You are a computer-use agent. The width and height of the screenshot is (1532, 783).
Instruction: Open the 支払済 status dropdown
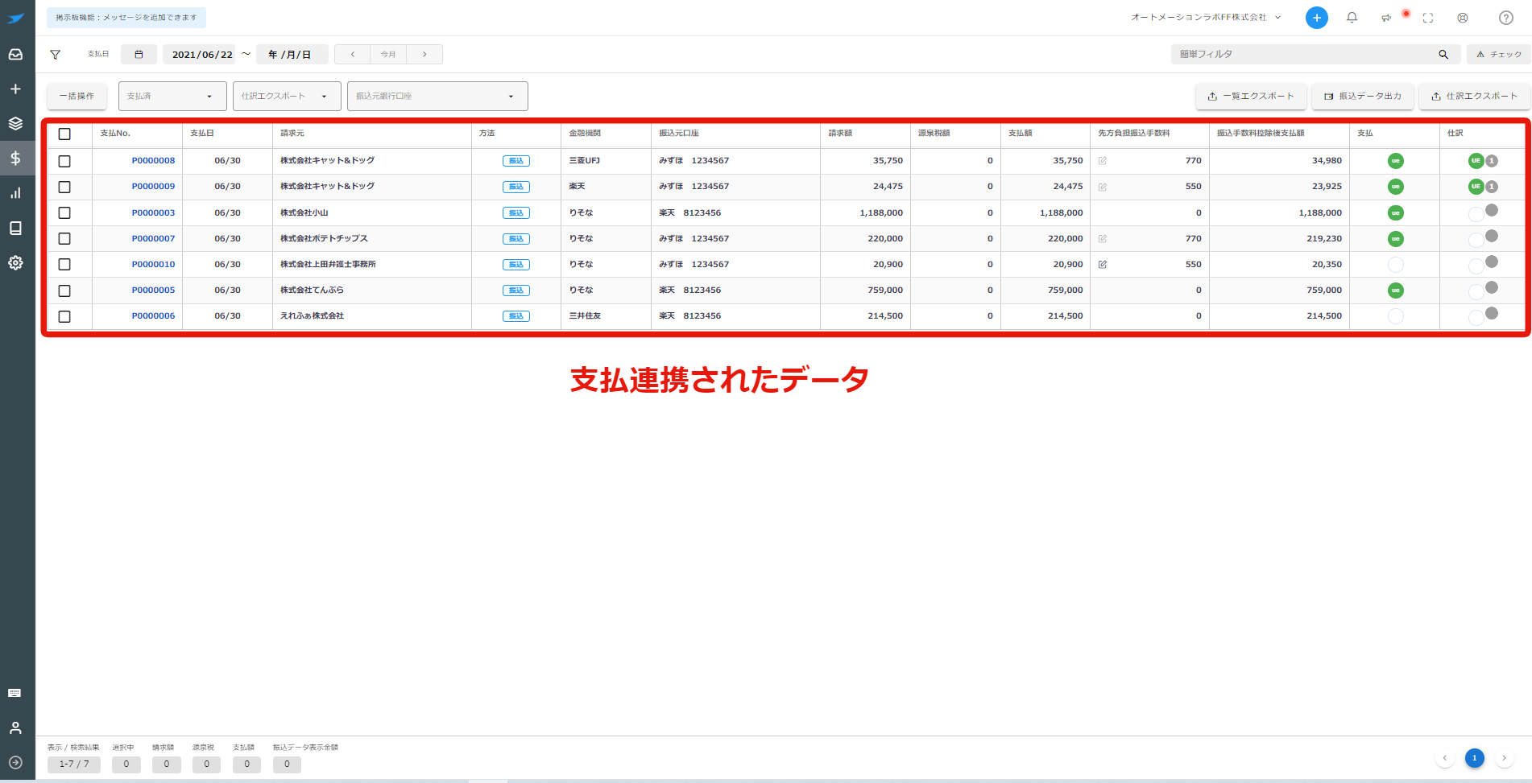click(x=172, y=96)
